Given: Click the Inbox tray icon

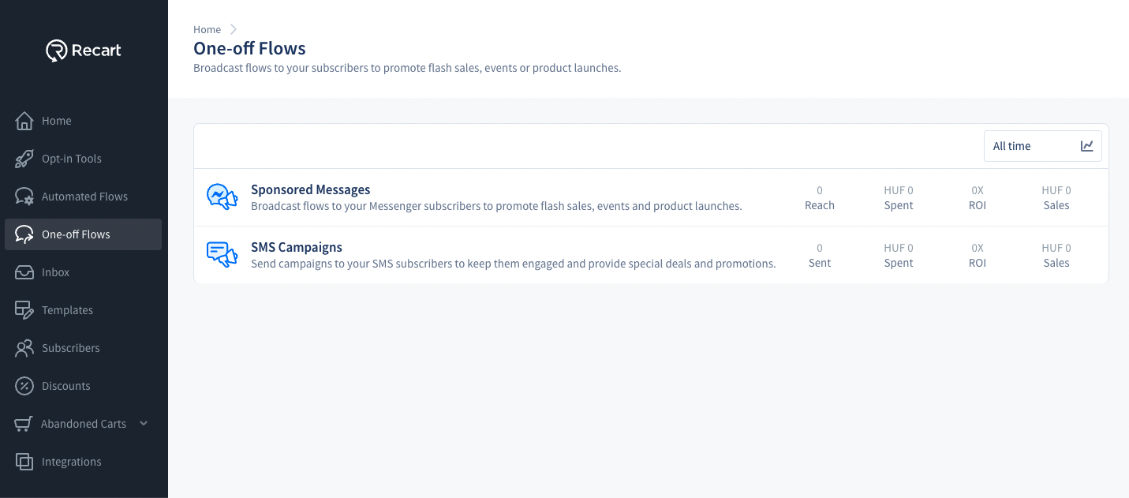Looking at the screenshot, I should pyautogui.click(x=24, y=272).
